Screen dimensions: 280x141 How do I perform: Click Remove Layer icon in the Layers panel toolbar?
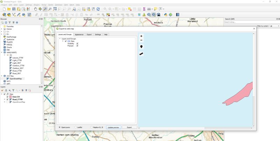point(30,91)
